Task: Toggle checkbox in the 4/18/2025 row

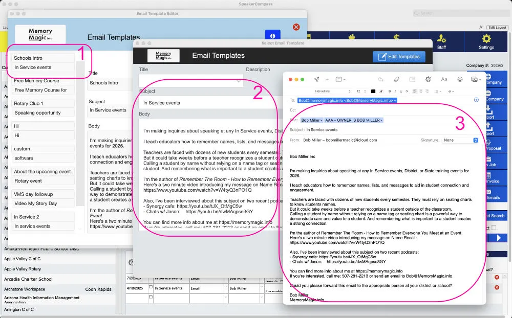Action: [x=151, y=288]
